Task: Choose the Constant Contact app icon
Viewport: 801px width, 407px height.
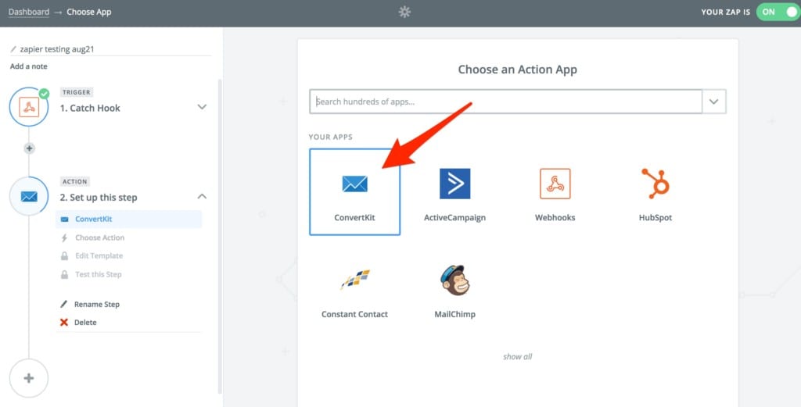Action: click(x=355, y=280)
